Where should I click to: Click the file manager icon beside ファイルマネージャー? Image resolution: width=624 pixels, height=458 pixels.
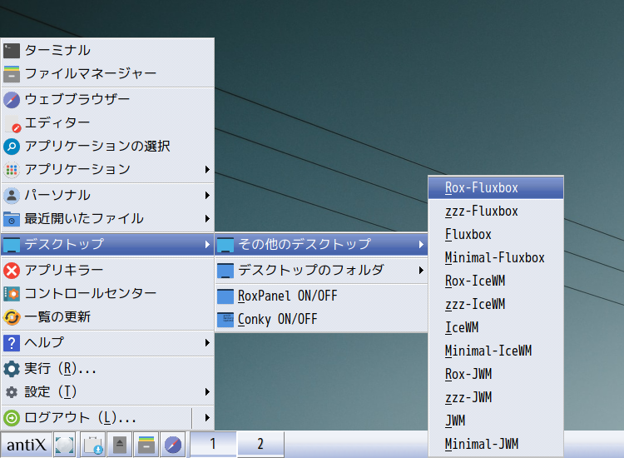12,74
